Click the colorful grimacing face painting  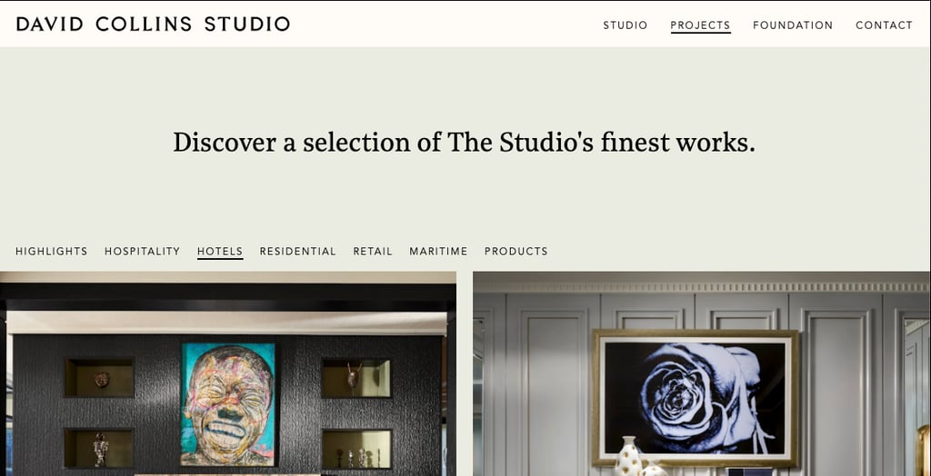tap(228, 403)
